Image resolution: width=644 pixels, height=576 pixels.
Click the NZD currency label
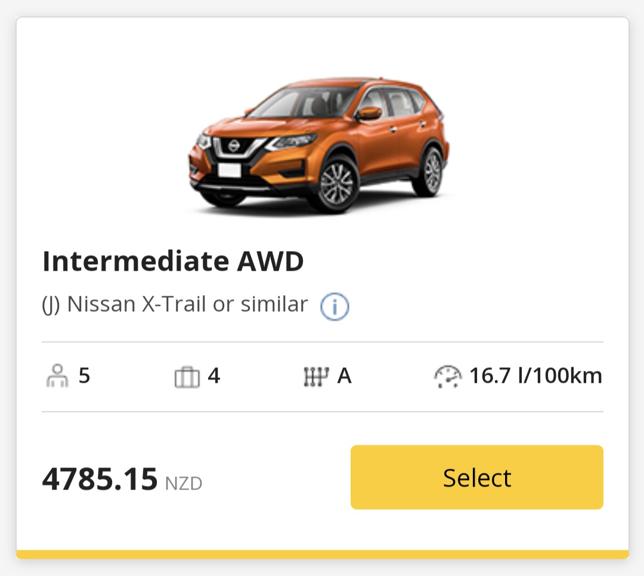click(184, 483)
